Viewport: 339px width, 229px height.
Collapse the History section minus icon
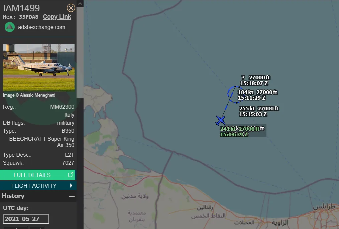pos(72,196)
